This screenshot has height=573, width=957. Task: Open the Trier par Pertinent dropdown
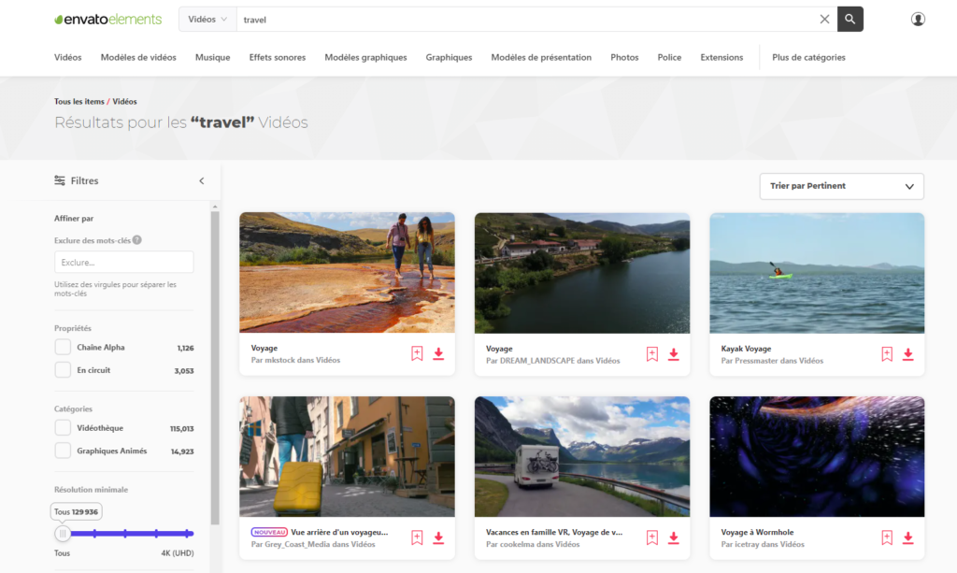click(x=840, y=186)
